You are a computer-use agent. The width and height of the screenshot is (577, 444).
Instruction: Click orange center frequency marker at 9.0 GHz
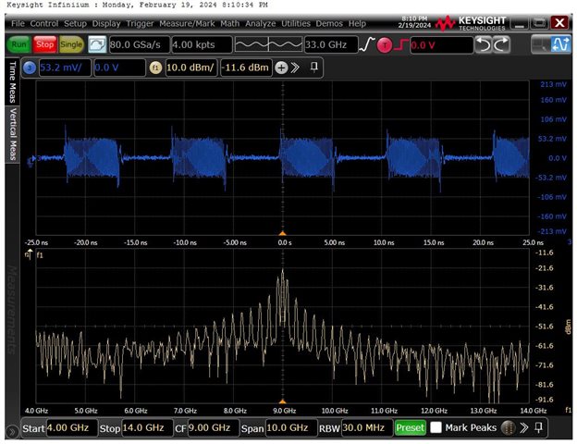pyautogui.click(x=282, y=401)
